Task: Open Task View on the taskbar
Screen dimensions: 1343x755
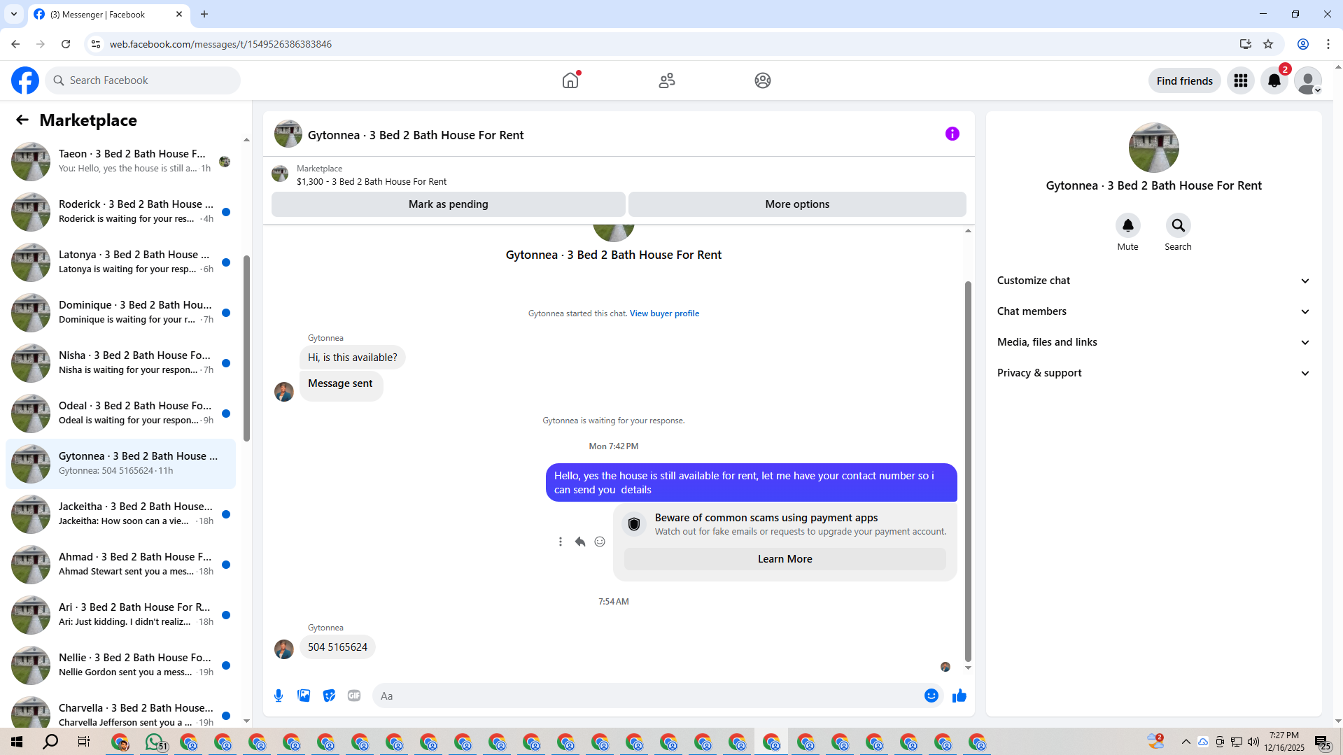Action: click(84, 742)
